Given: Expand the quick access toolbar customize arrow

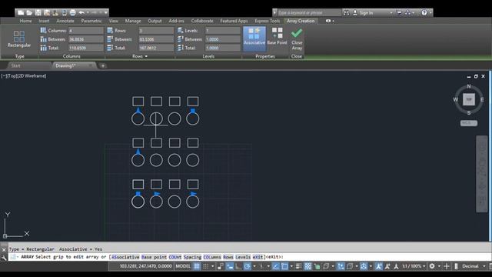Looking at the screenshot, I should pyautogui.click(x=106, y=12).
